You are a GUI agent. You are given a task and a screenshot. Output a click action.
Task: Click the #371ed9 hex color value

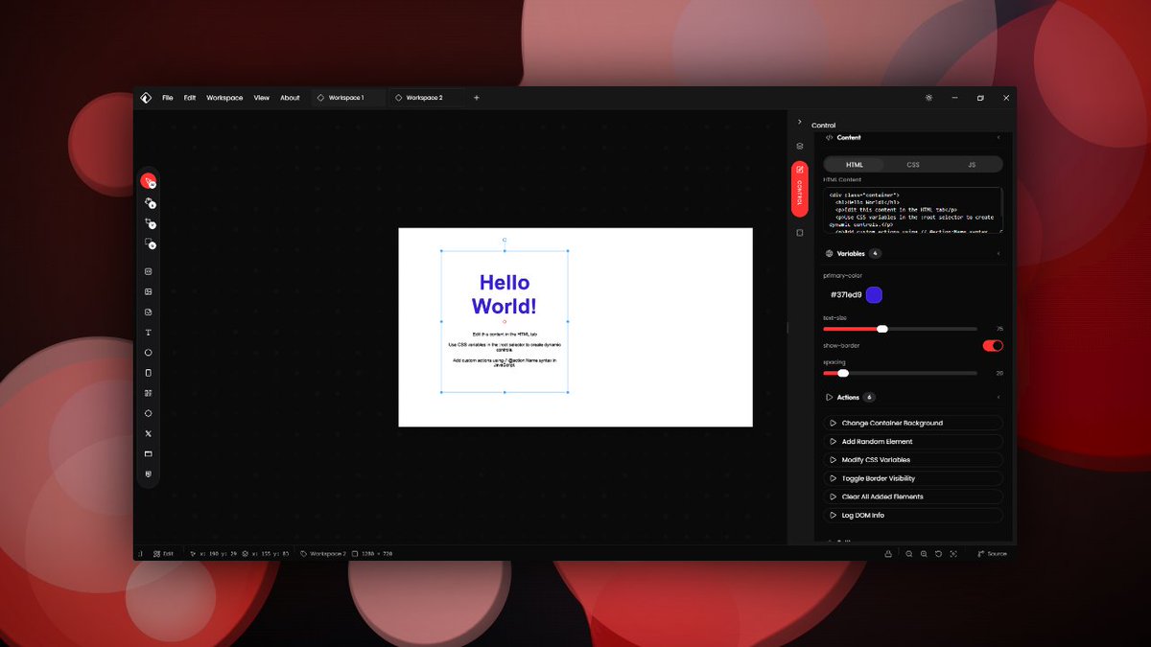coord(846,294)
